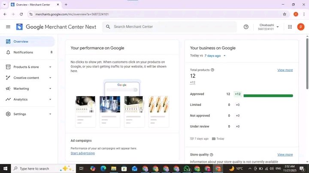
Task: Click the first light bulb product thumbnail
Action: pos(85,104)
